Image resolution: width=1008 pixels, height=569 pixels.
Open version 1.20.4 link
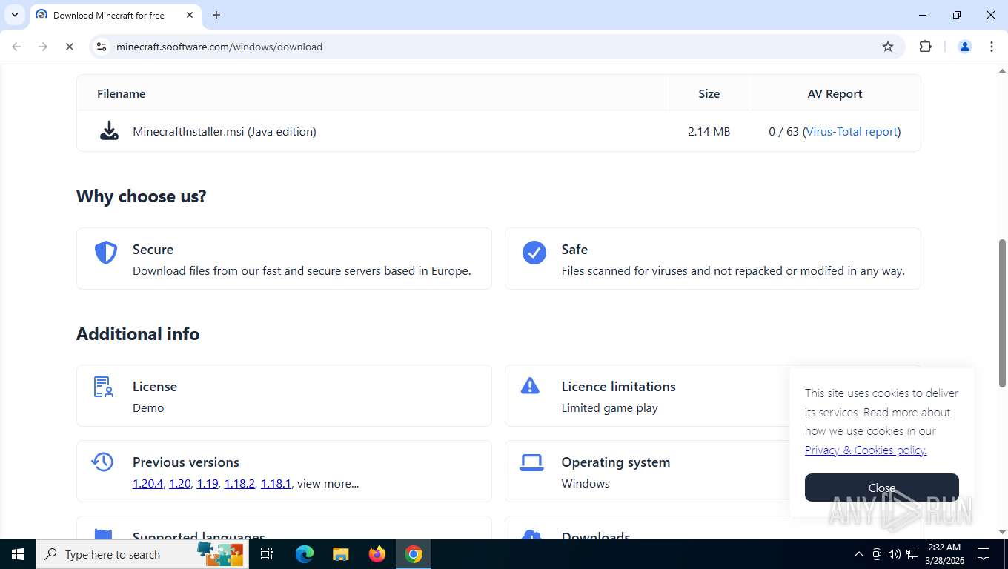point(147,484)
